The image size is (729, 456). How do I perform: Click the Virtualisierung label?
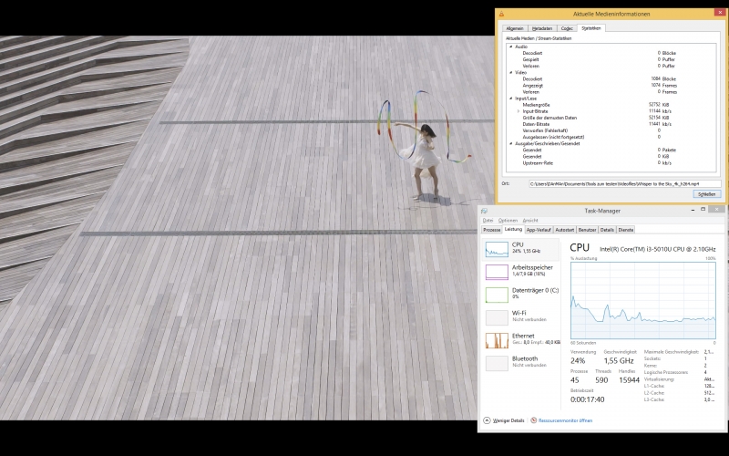(x=659, y=379)
